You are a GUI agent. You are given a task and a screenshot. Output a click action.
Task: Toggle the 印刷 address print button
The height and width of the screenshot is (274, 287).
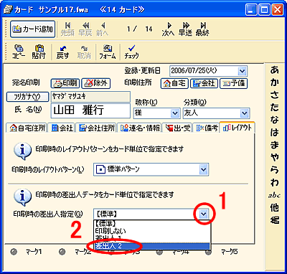(65, 83)
